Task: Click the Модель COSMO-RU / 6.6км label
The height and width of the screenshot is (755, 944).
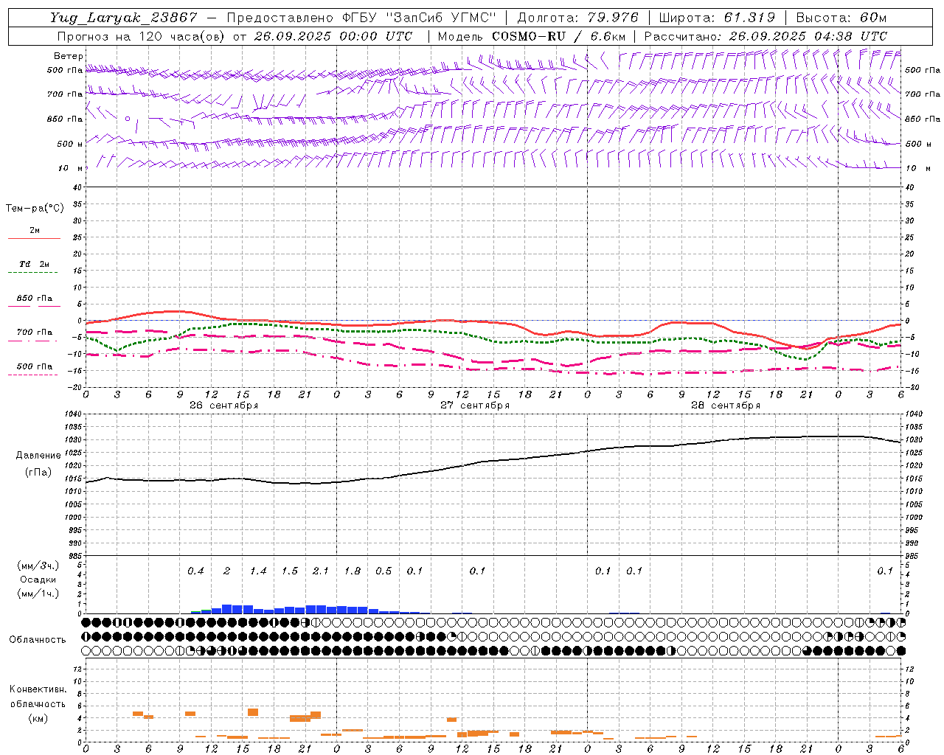Action: click(532, 36)
